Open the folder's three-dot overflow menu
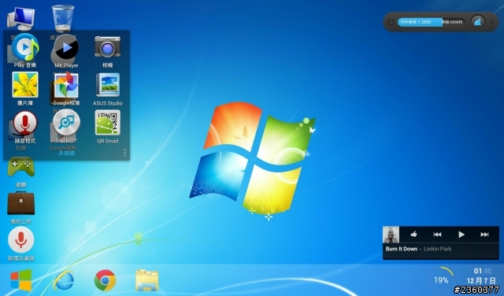 click(124, 153)
